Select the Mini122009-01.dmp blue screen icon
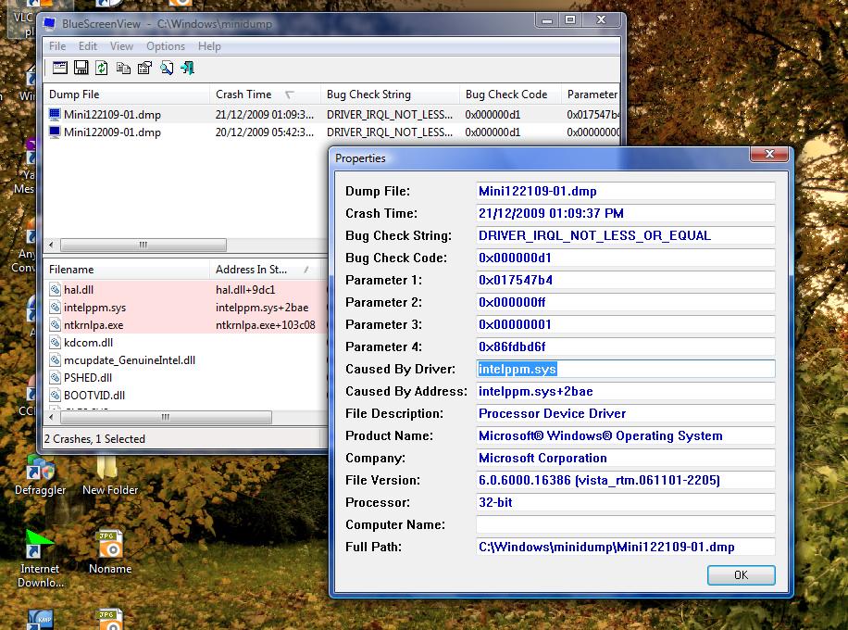The width and height of the screenshot is (848, 630). coord(55,132)
